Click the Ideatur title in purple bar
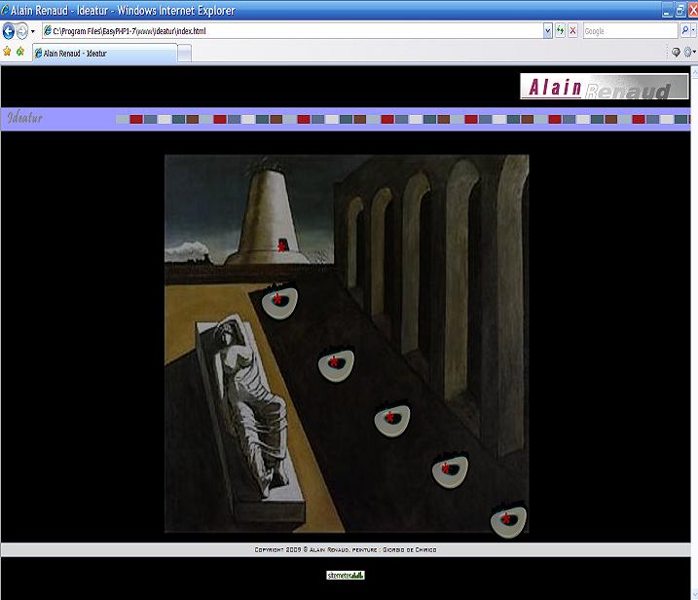This screenshot has width=698, height=600. 25,118
